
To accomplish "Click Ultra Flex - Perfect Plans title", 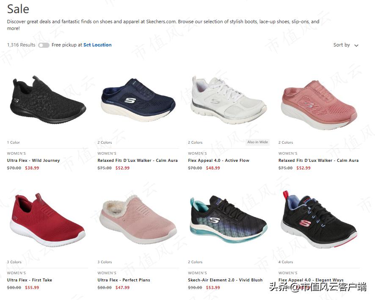I will [x=124, y=280].
